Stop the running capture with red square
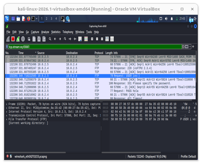Screen dimensions: 202x165 coord(13,39)
